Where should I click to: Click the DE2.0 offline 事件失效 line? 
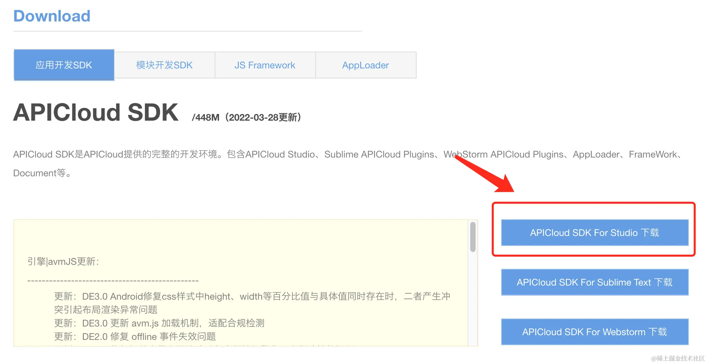pos(135,337)
